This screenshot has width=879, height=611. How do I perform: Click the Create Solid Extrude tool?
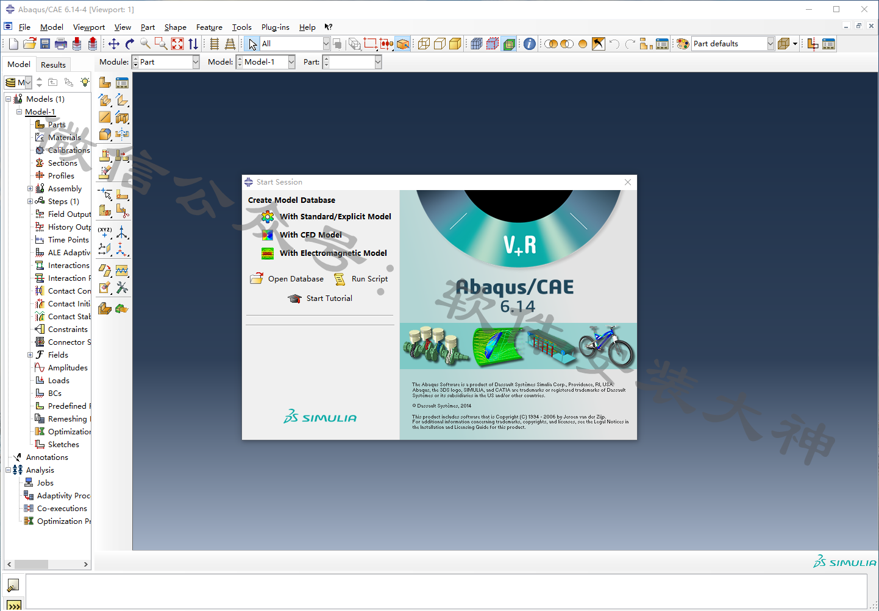coord(105,100)
